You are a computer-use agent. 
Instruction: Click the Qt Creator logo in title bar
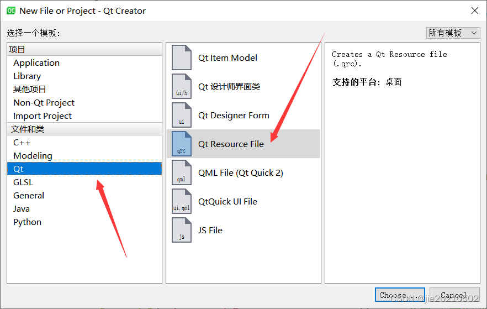tap(11, 11)
